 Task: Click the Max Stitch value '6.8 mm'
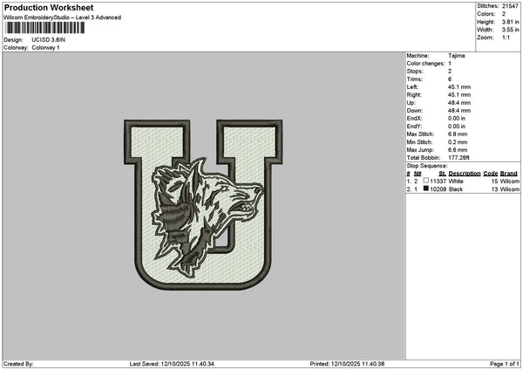pyautogui.click(x=458, y=134)
